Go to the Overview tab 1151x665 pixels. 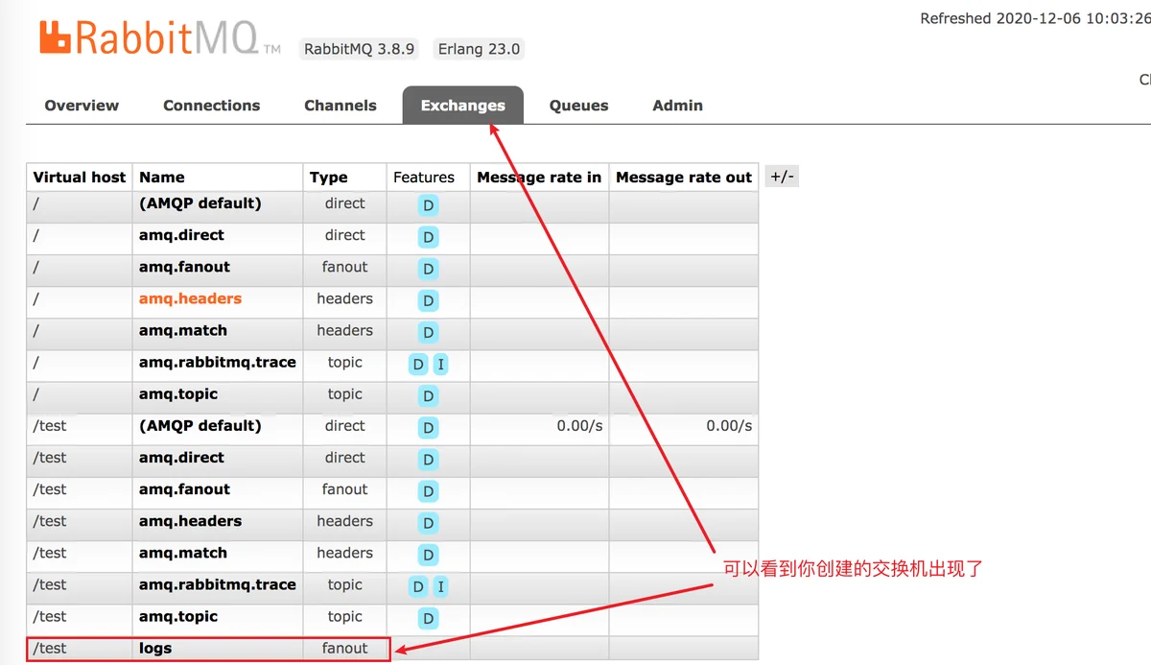pos(82,106)
